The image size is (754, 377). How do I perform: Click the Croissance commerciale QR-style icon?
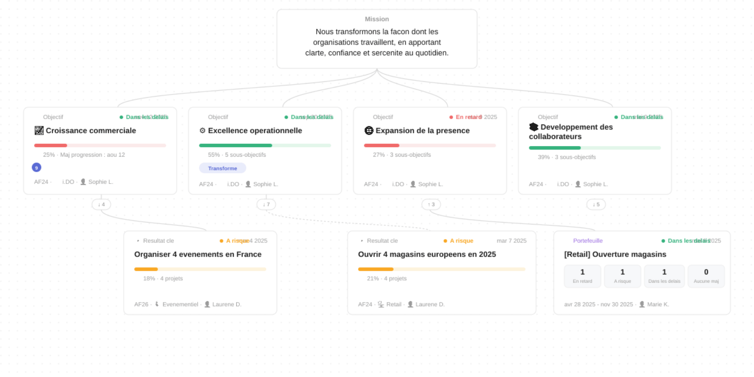39,131
